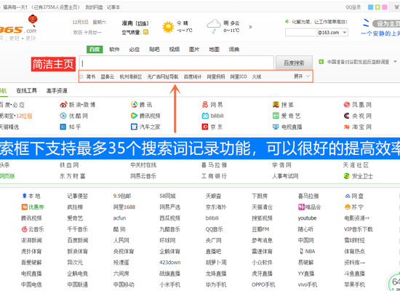The width and height of the screenshot is (400, 291).
Task: Expand the search history with 展开
Action: (302, 76)
